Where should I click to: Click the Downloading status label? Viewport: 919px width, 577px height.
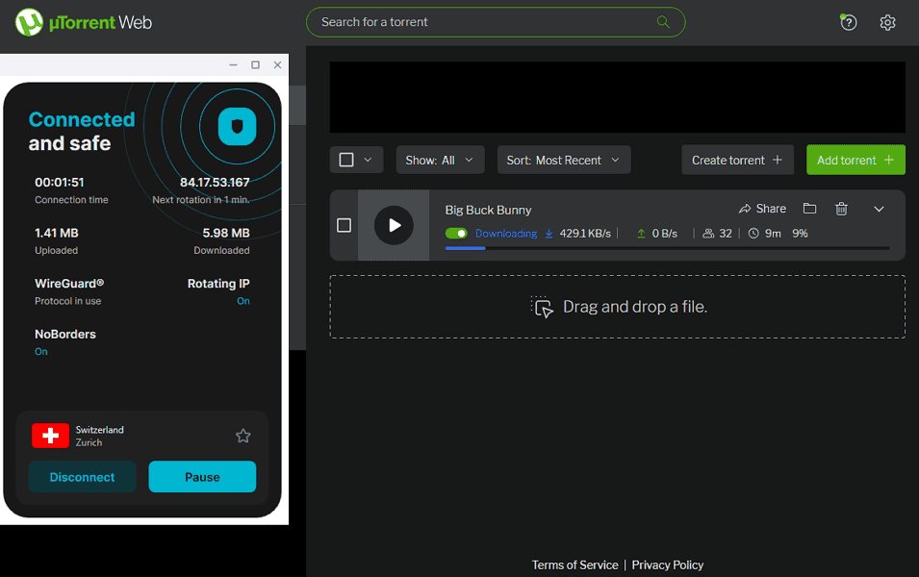(x=506, y=233)
